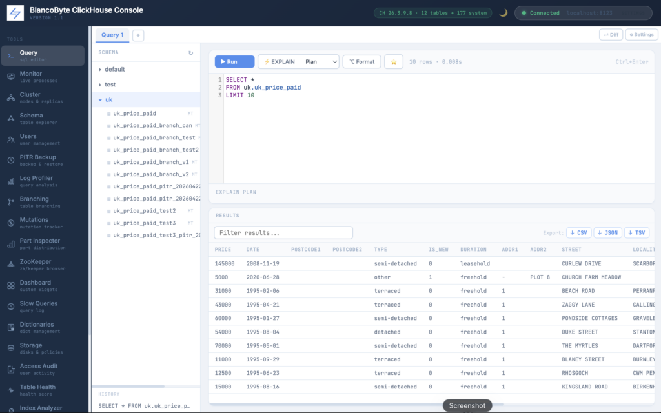Reopen the history entry SELECT * FROM uk.uk_price_p
Viewport: 661px width, 413px height.
[145, 406]
